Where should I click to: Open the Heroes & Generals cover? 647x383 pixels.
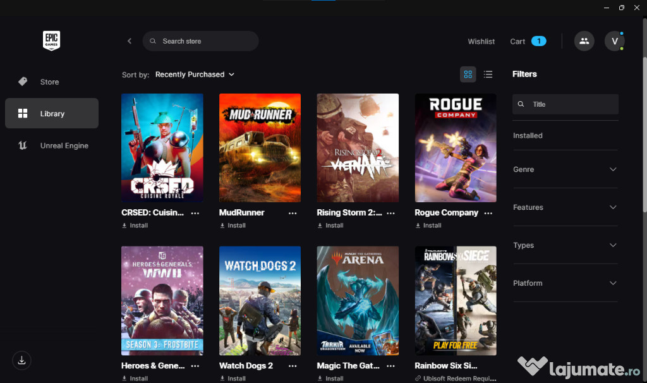[162, 301]
